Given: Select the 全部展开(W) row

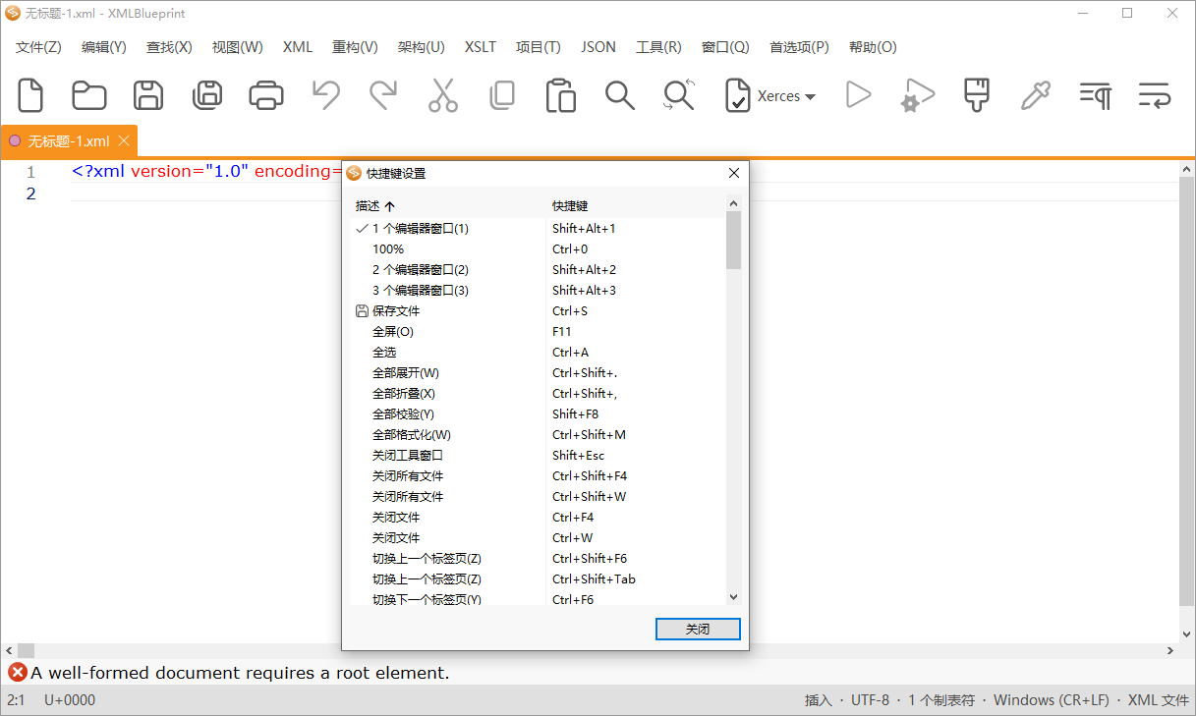Looking at the screenshot, I should [538, 372].
